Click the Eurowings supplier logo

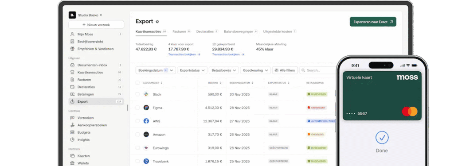[x=146, y=148]
